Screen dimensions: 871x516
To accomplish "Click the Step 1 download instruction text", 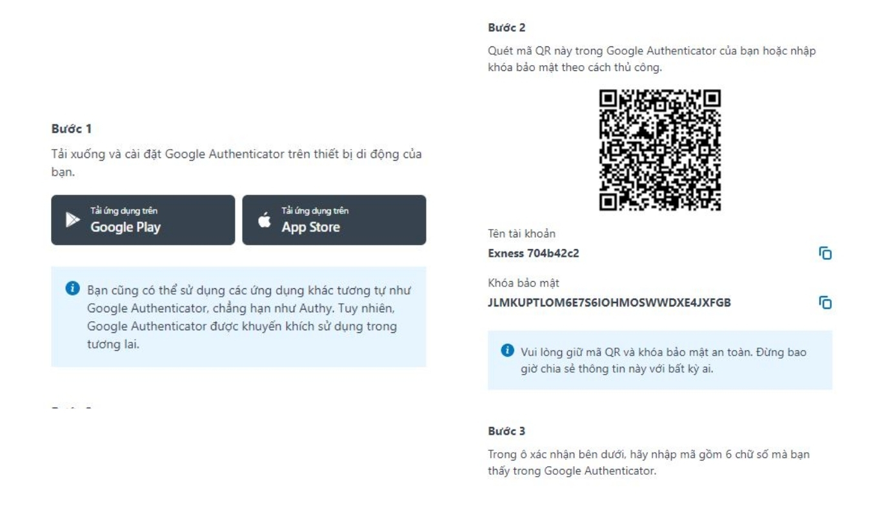I will coord(237,164).
